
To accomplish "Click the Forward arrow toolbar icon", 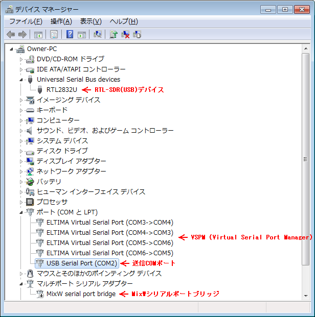I will tap(22, 34).
